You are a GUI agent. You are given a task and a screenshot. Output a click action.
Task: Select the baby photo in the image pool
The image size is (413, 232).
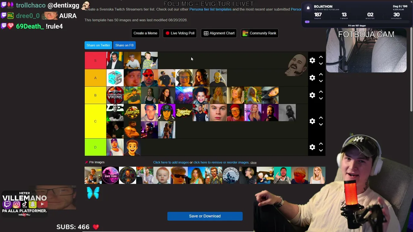click(x=162, y=175)
